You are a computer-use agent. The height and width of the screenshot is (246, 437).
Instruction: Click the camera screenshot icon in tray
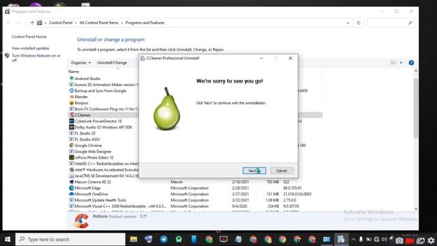pos(399,240)
